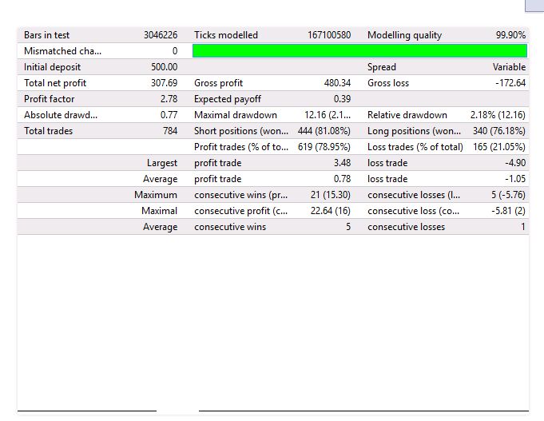
Task: Click the Ticks modelled value 167100580
Action: (x=329, y=35)
